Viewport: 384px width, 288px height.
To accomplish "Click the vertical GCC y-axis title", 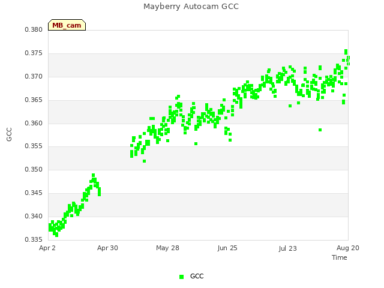I will [x=9, y=134].
